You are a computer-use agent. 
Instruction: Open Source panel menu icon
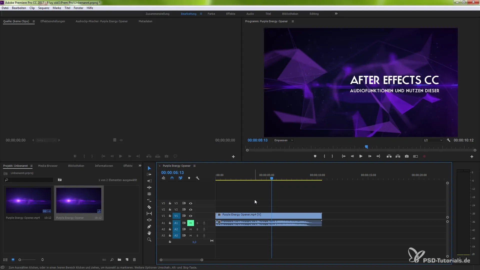tap(33, 21)
